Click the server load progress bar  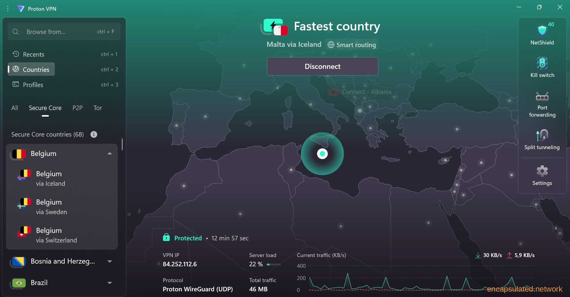(x=274, y=264)
